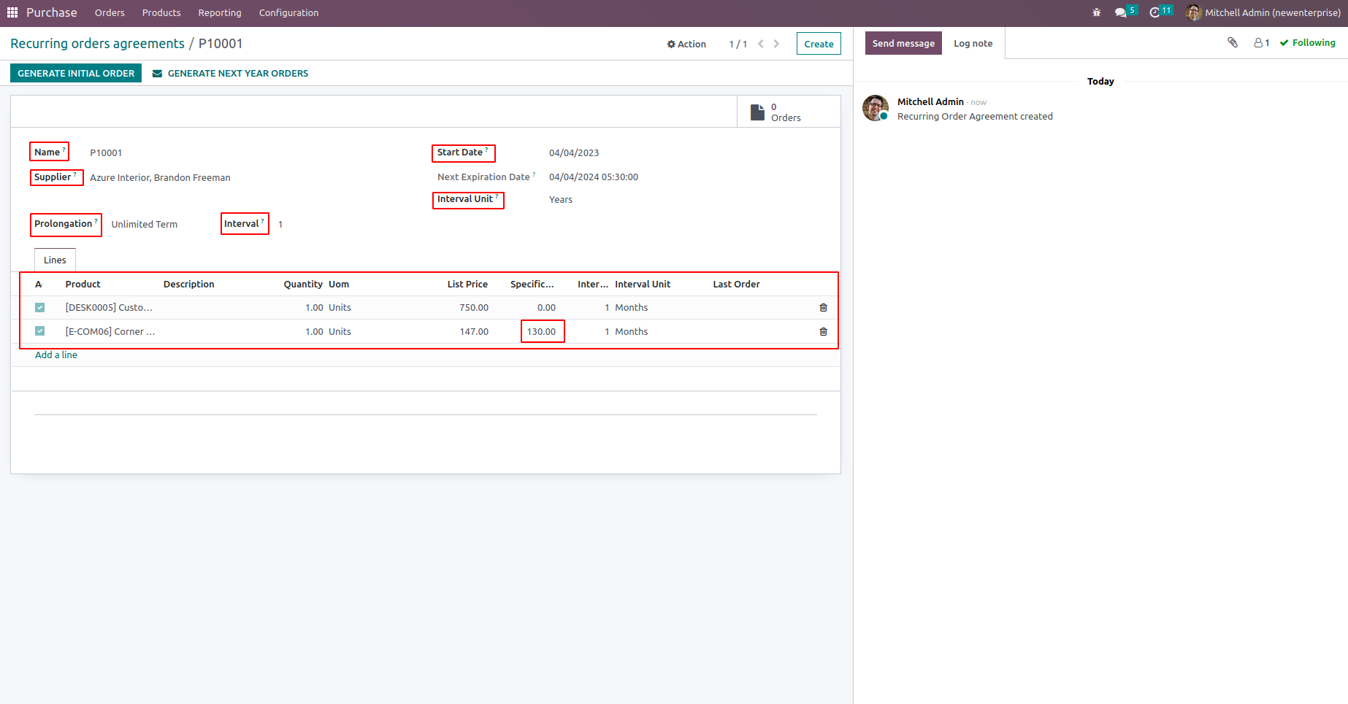Click Months interval unit in DESK0005 row
The width and height of the screenshot is (1348, 704).
632,308
